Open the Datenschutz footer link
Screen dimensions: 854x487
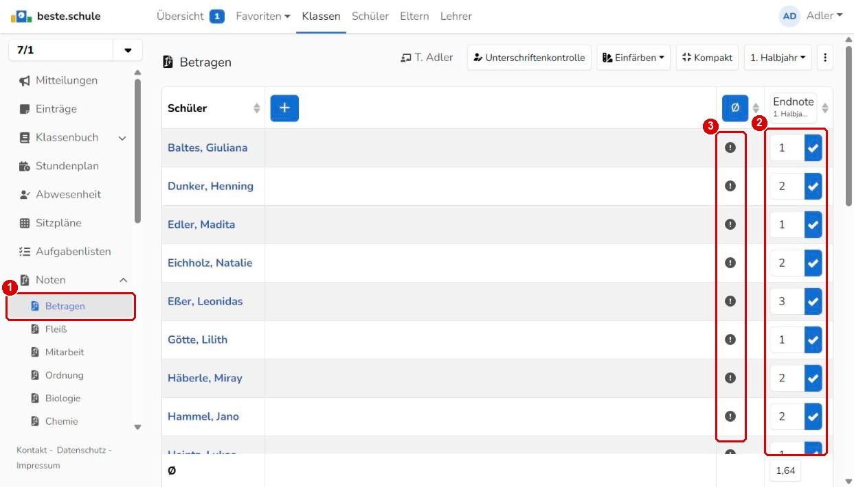click(81, 450)
